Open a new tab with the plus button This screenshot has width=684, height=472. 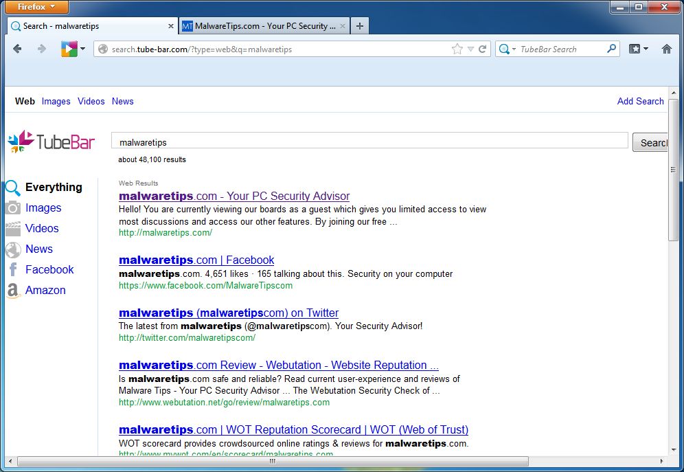[x=359, y=26]
